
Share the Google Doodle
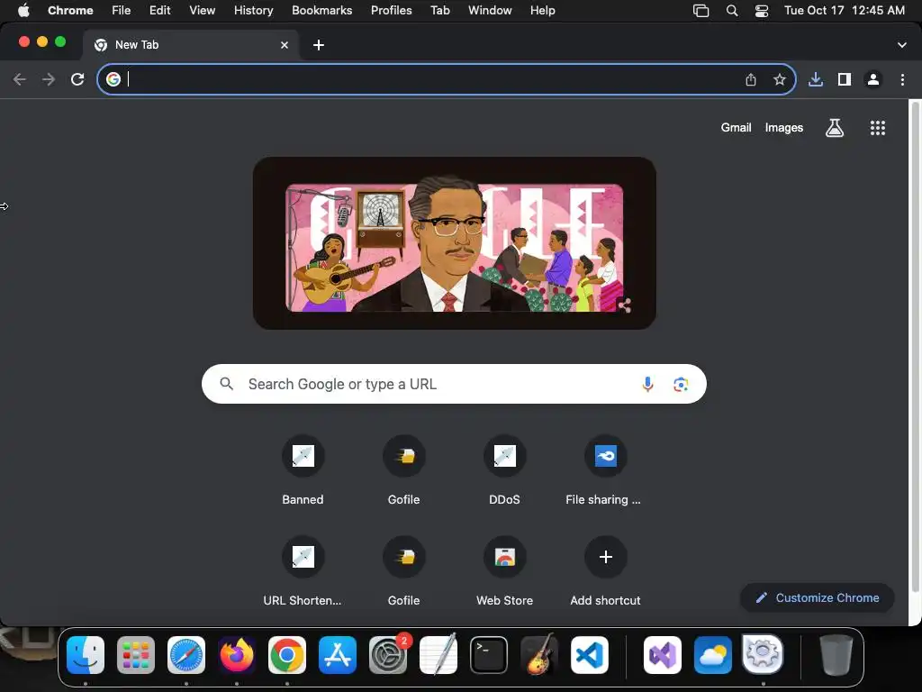point(625,305)
